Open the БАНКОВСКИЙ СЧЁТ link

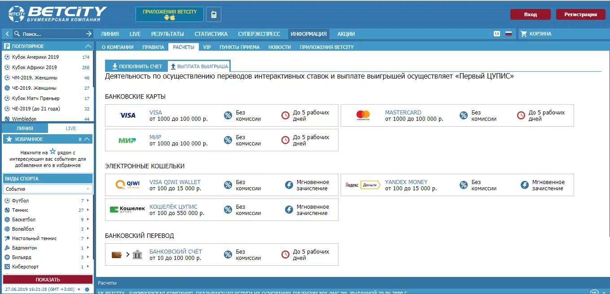coord(176,252)
